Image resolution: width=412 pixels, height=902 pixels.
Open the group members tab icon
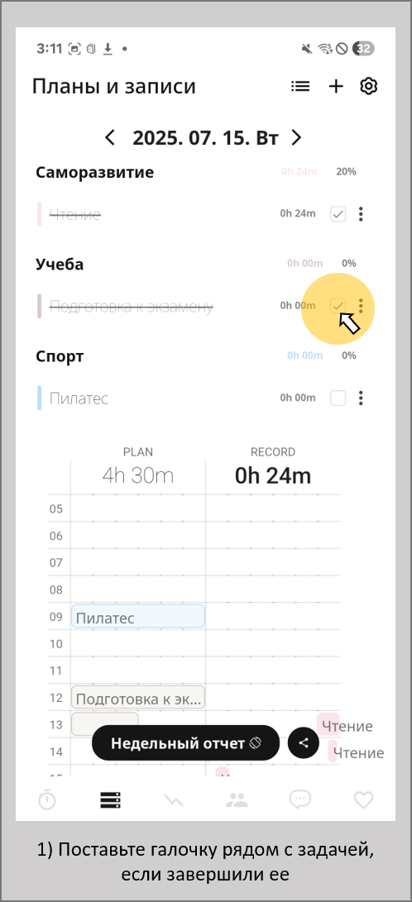pos(237,799)
